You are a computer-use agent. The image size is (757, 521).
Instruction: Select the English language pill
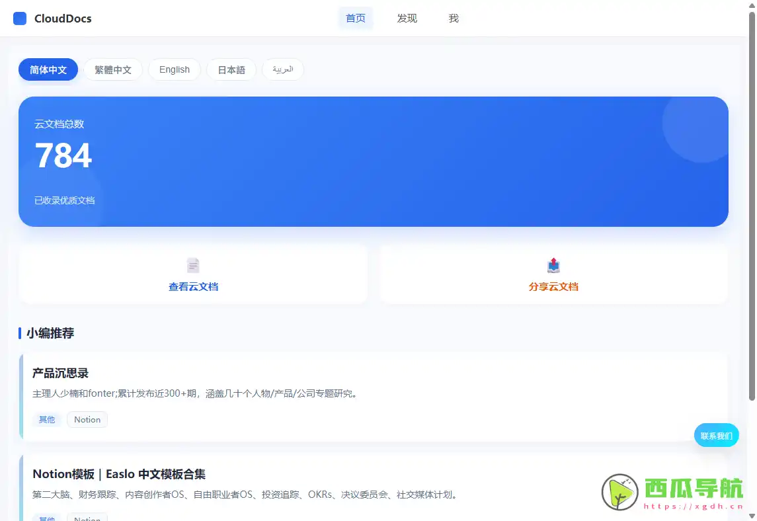click(x=174, y=69)
